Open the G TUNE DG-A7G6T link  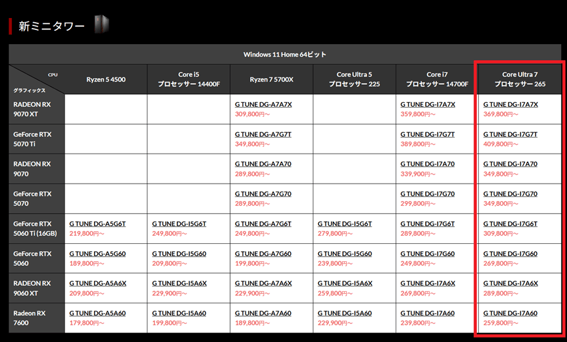coord(263,224)
